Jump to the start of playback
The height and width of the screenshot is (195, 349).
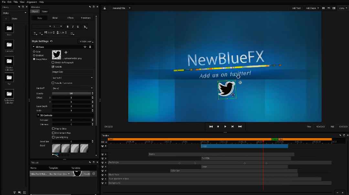tap(211, 127)
